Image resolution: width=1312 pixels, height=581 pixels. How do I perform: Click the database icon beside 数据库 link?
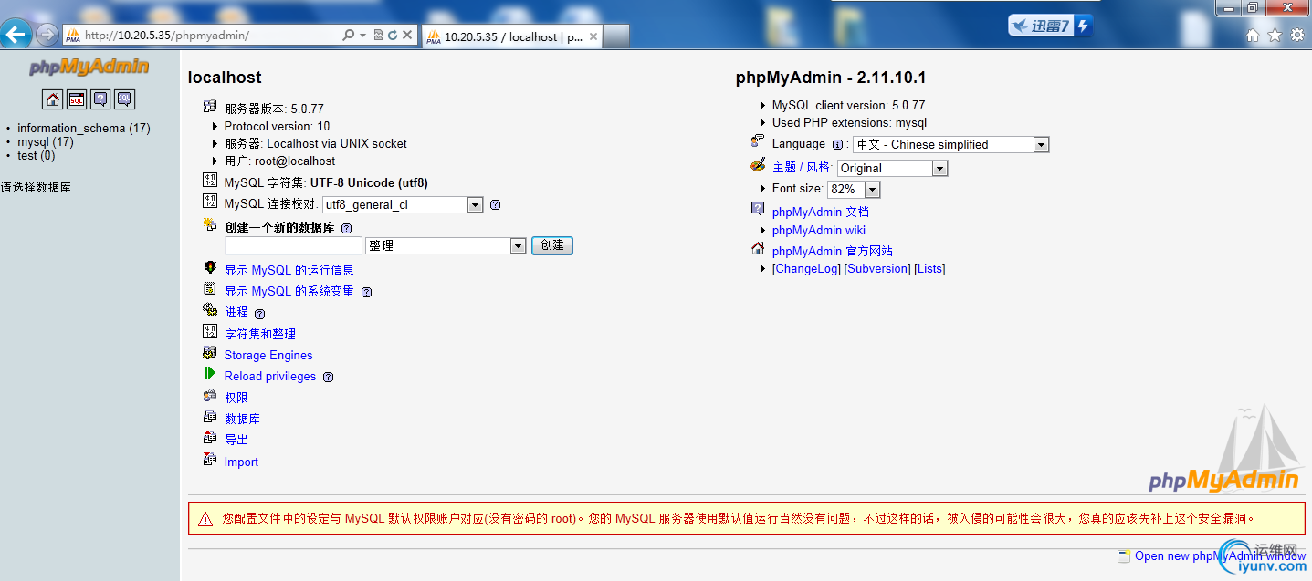(210, 417)
